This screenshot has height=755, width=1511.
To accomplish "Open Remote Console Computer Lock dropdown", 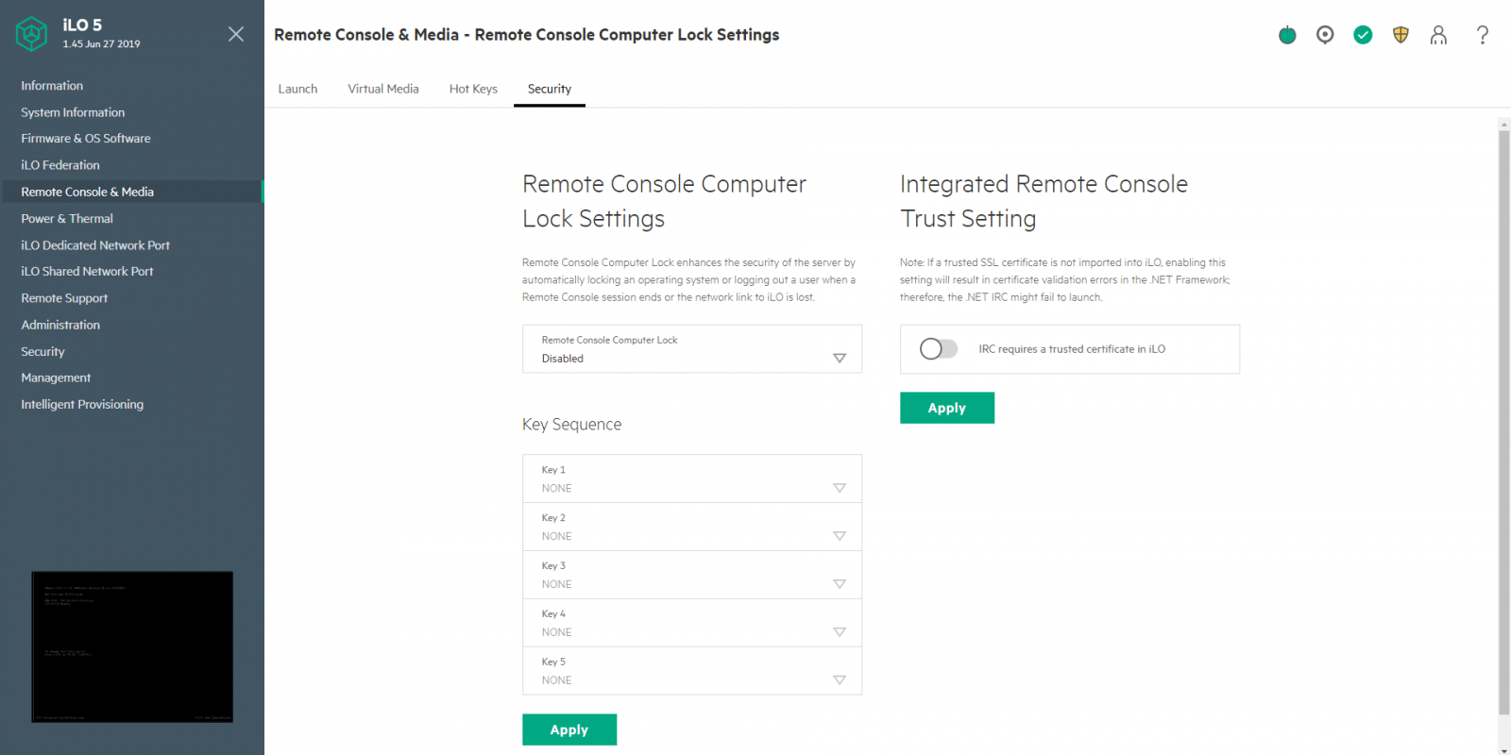I will [x=692, y=349].
